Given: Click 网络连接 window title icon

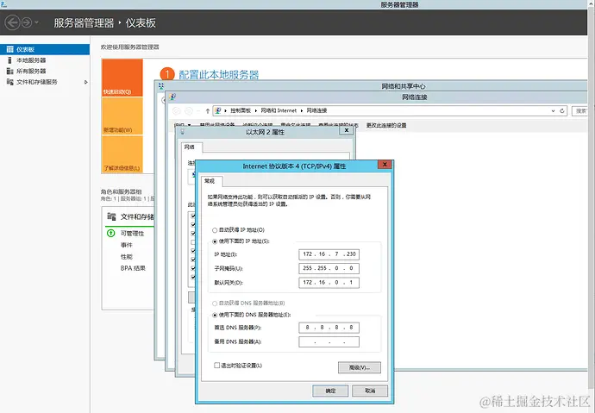Looking at the screenshot, I should click(x=172, y=97).
